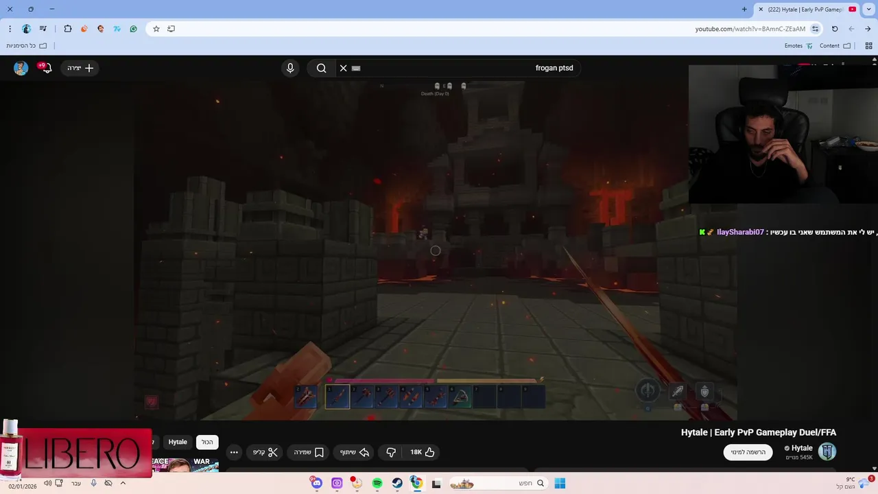Click the microphone tray icon
Screen dimensions: 878x494
coord(94,483)
